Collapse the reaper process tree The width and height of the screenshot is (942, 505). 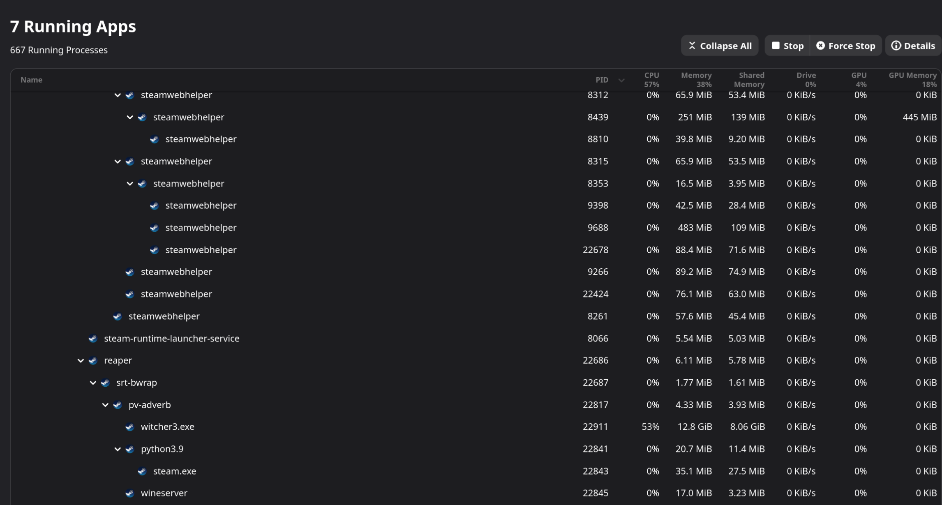(x=81, y=360)
